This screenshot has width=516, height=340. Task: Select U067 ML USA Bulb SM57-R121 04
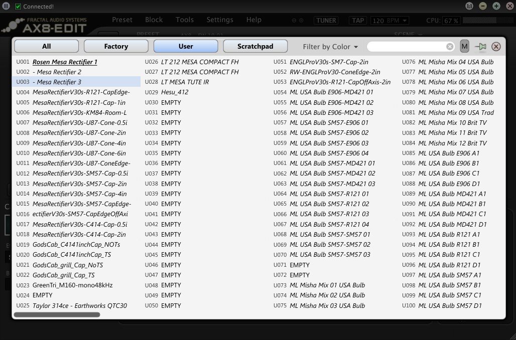coord(334,224)
